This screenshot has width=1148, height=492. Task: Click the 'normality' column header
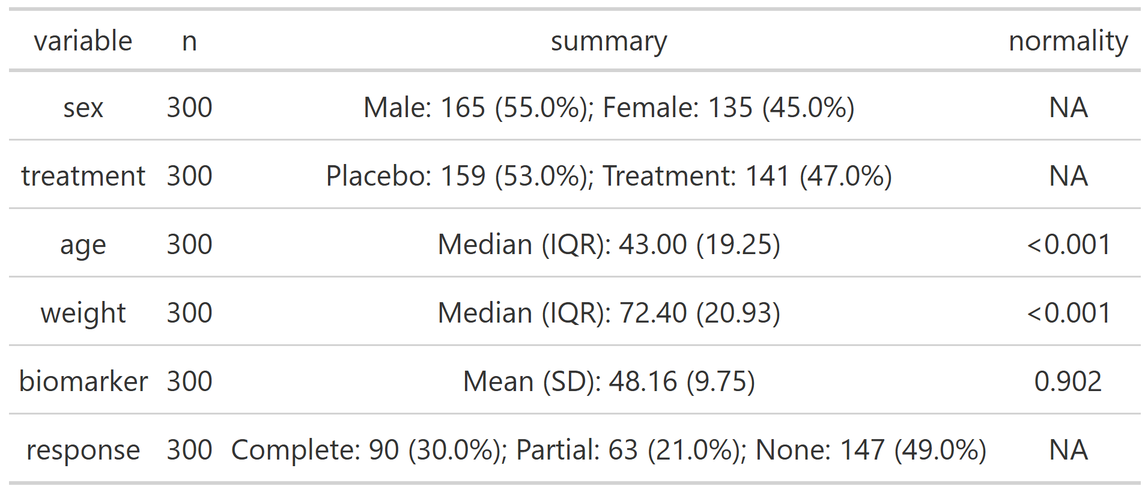(1068, 41)
